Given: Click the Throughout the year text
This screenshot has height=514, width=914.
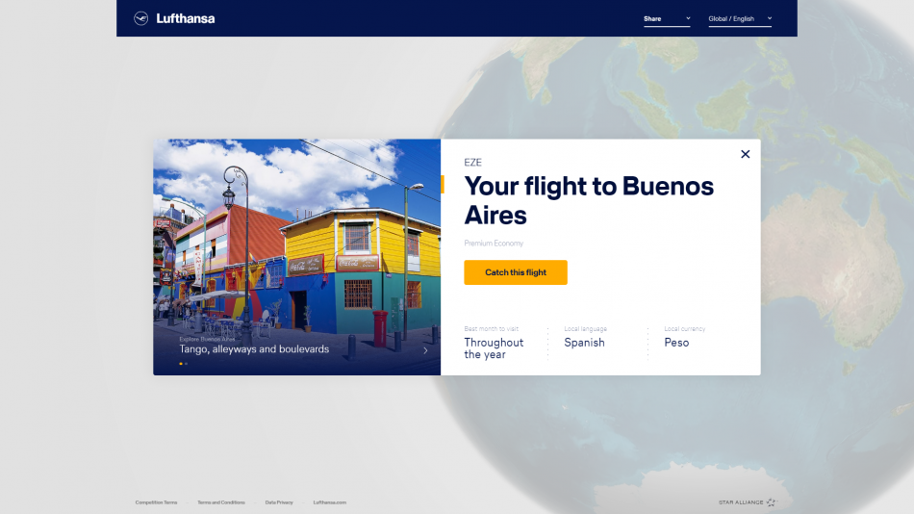Looking at the screenshot, I should (x=494, y=348).
